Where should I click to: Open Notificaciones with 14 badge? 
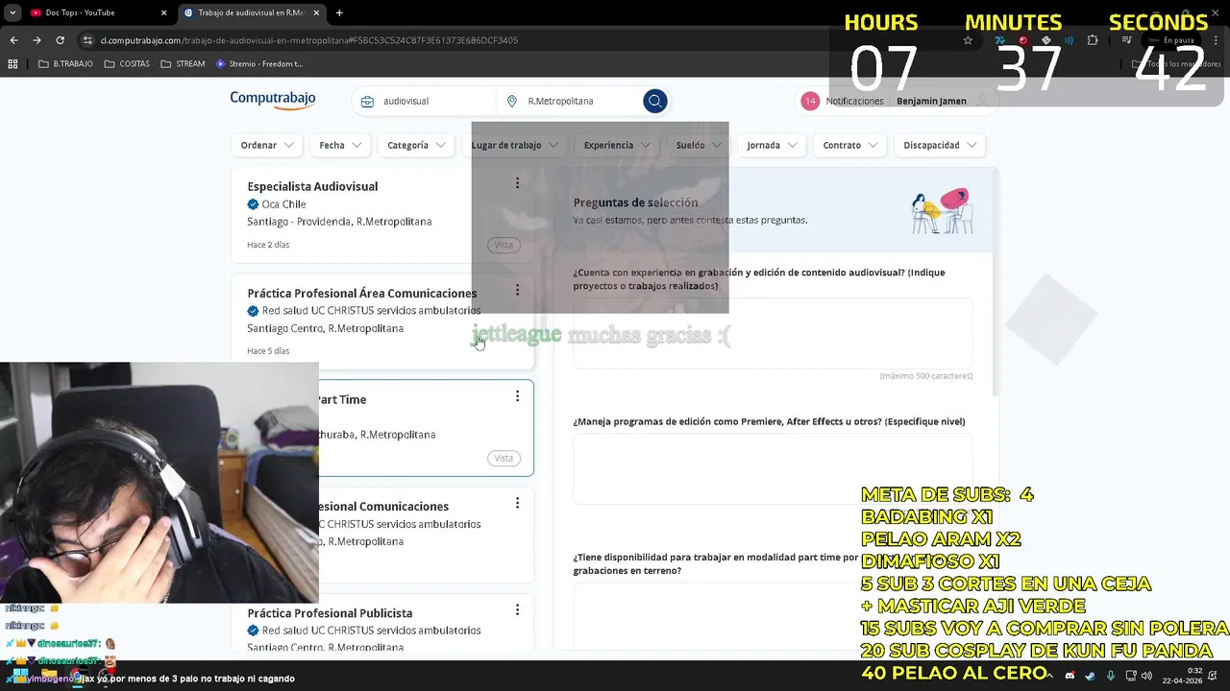coord(843,101)
